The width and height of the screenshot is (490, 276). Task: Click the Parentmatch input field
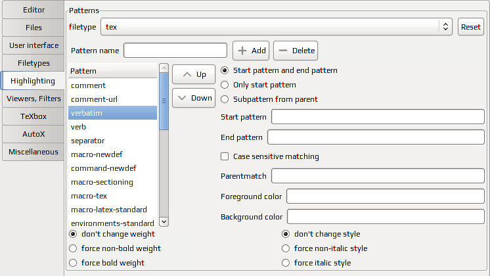(x=378, y=175)
